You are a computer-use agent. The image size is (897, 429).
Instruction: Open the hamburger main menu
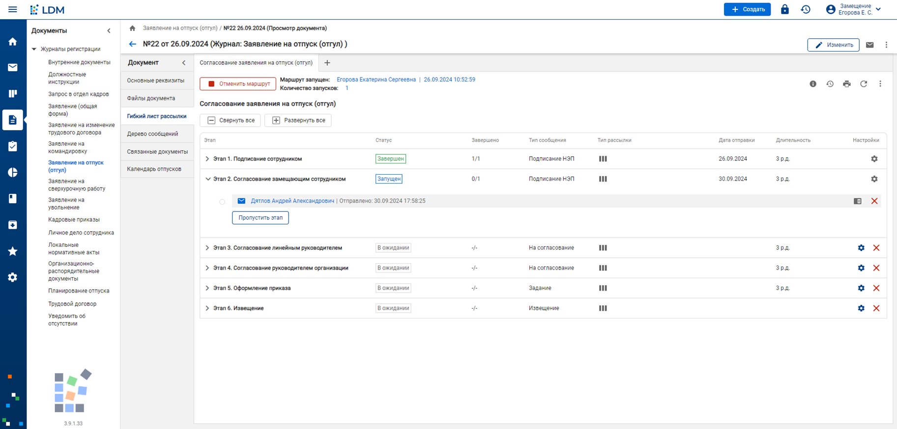(13, 9)
